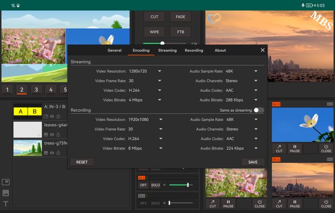Choose the CUT transition button
This screenshot has height=213, width=335.
[154, 17]
